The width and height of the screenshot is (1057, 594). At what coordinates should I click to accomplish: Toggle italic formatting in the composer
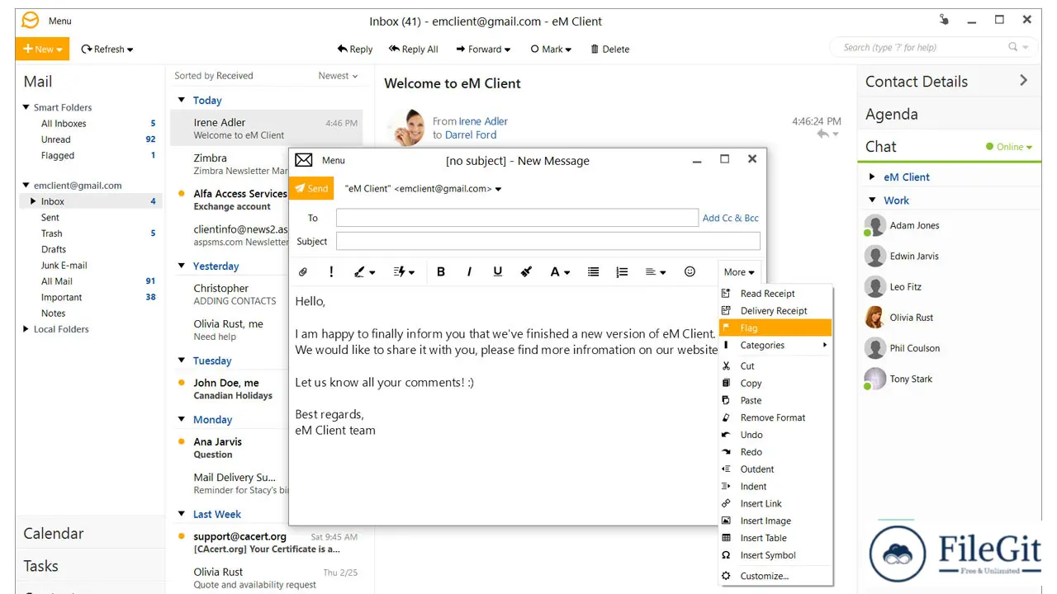(469, 271)
